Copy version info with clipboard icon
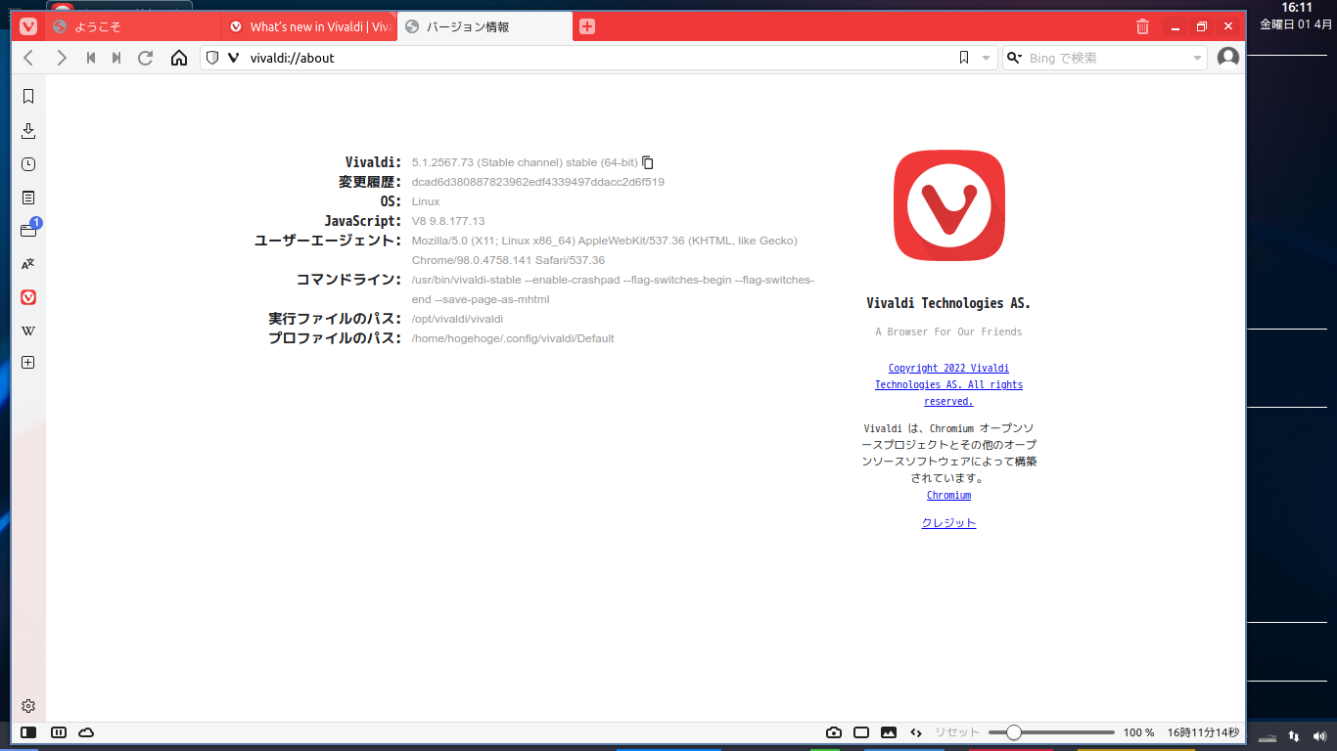The width and height of the screenshot is (1337, 751). tap(648, 162)
